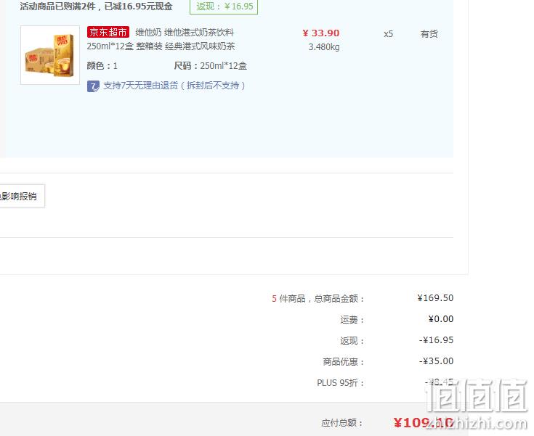Viewport: 534px width, 436px height.
Task: Click the 有货 stock status text
Action: tap(429, 34)
